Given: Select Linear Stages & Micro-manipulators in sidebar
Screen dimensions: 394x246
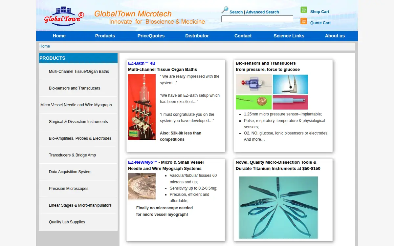Looking at the screenshot, I should [x=78, y=205].
